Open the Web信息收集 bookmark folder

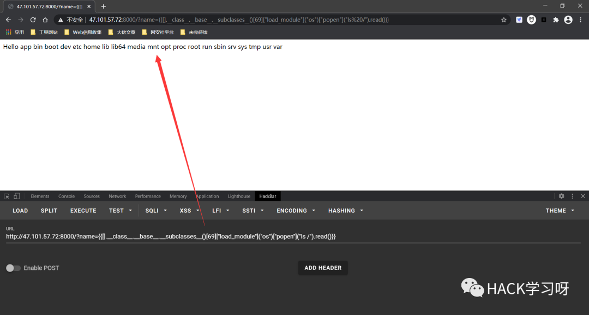coord(83,32)
